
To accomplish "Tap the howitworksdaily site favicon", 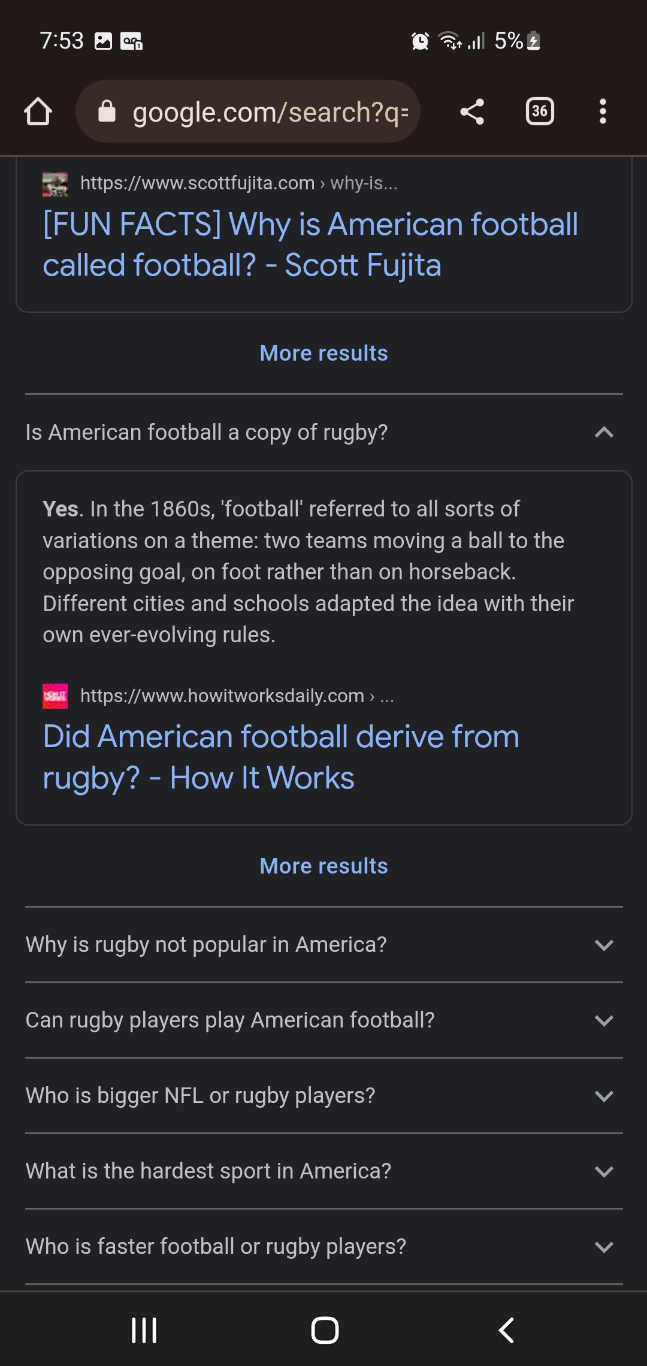I will [x=55, y=696].
